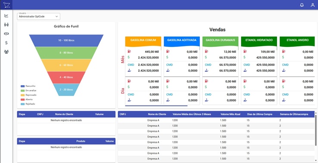Click the 109,00 Mil value
Screen dimensions: 318x163
[x=268, y=52]
